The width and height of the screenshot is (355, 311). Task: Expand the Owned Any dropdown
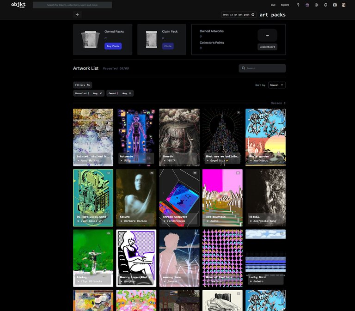coord(120,93)
